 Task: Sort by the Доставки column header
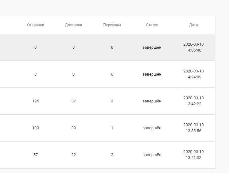[x=73, y=25]
